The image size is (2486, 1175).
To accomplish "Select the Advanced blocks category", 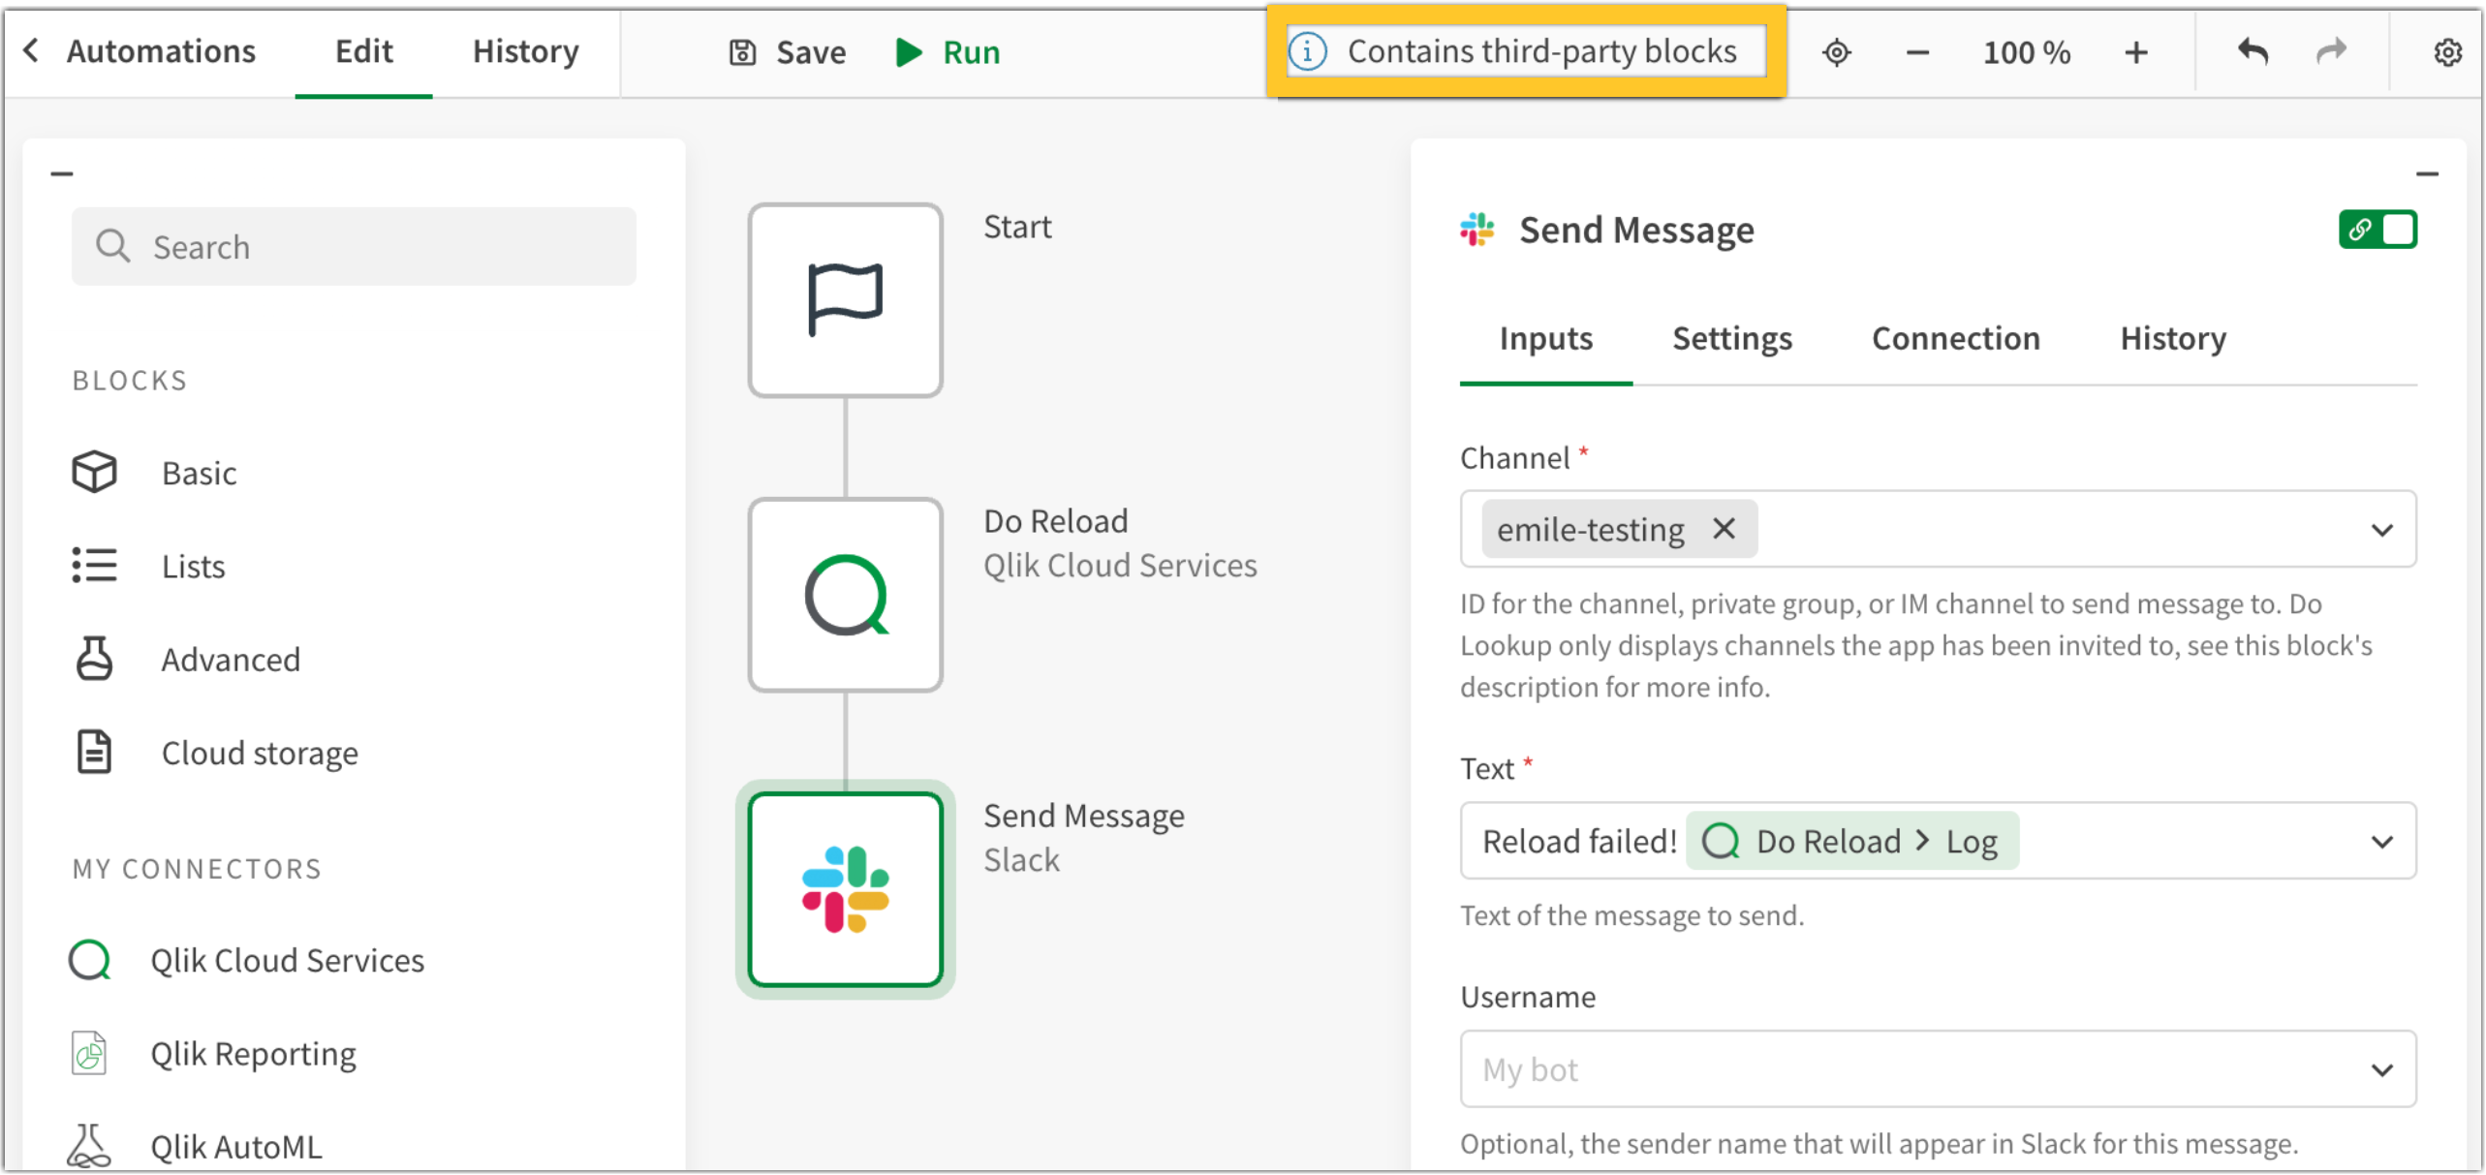I will tap(230, 660).
